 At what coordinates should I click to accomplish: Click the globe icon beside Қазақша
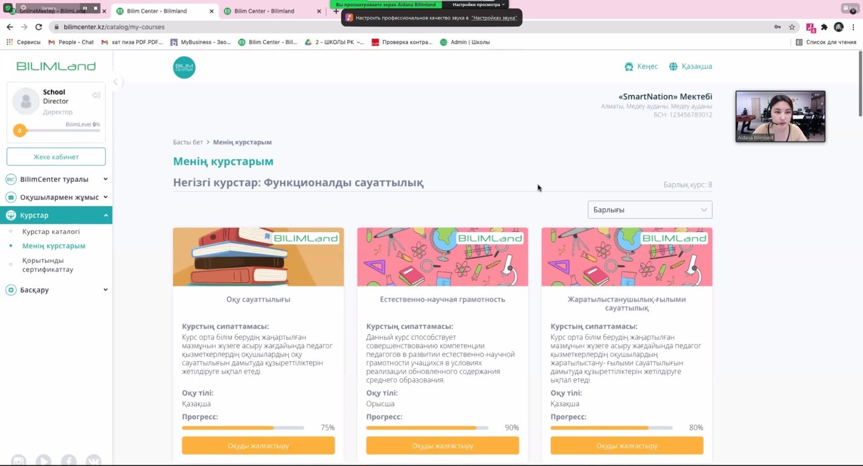[x=673, y=66]
